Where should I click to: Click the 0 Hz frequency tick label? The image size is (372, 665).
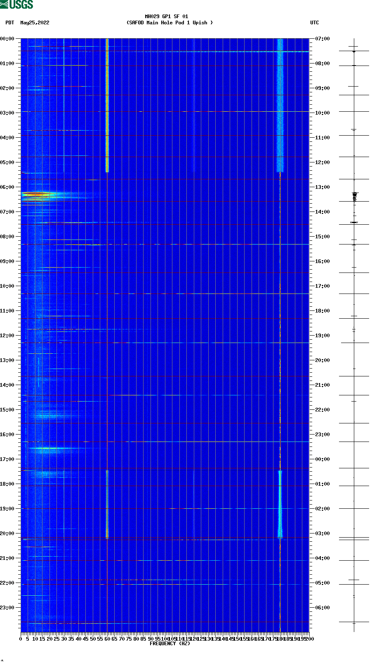tap(21, 639)
